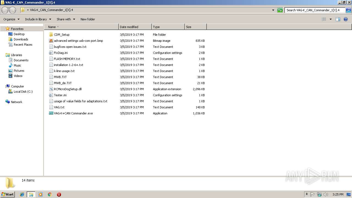This screenshot has width=352, height=198.
Task: Select Libraries in navigation pane
Action: pyautogui.click(x=16, y=55)
